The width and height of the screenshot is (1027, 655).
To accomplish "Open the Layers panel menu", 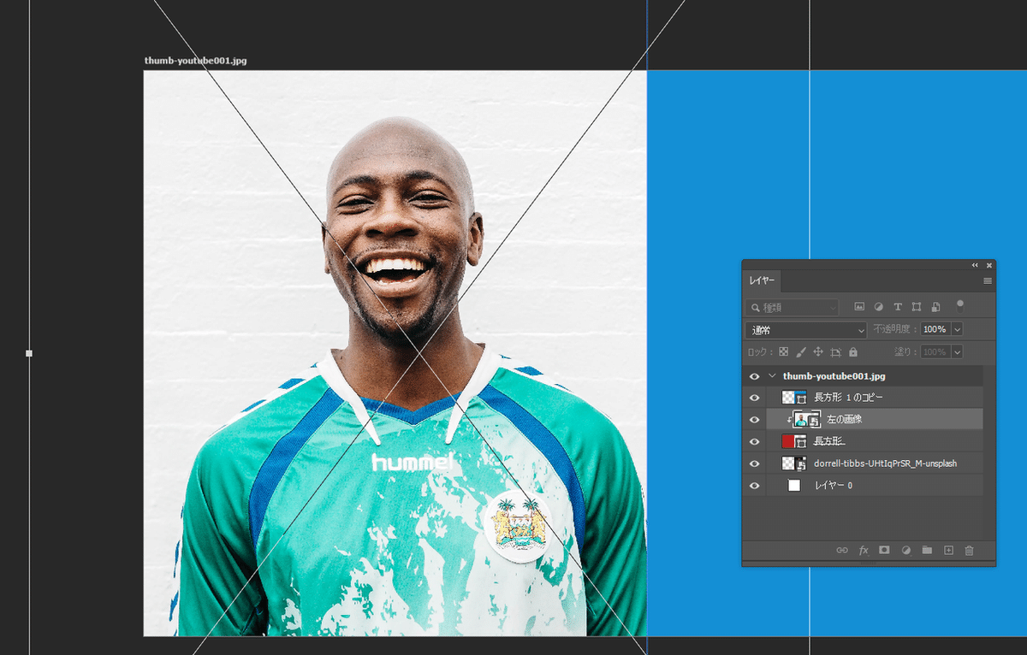I will tap(987, 280).
